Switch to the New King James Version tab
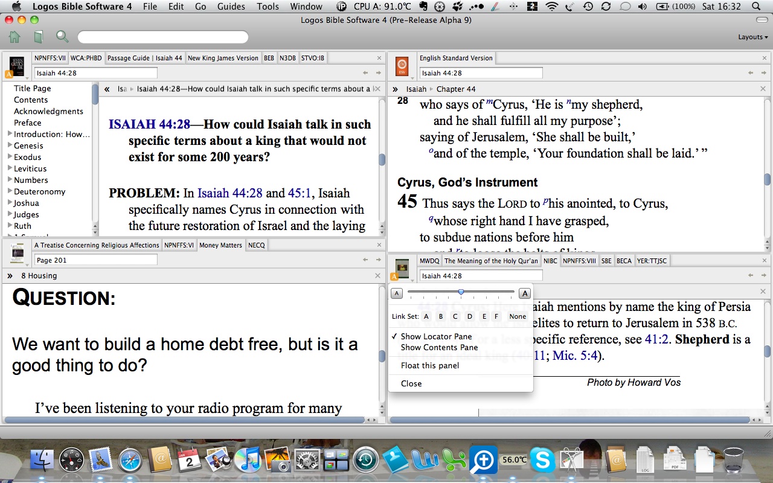The width and height of the screenshot is (773, 483). pyautogui.click(x=223, y=58)
